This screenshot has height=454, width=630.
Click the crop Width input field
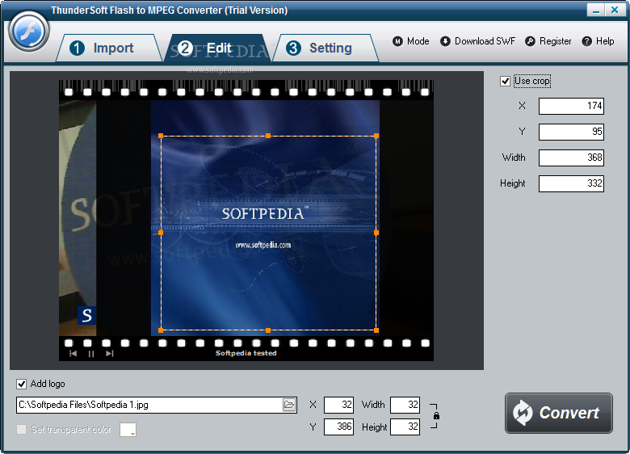[x=571, y=158]
